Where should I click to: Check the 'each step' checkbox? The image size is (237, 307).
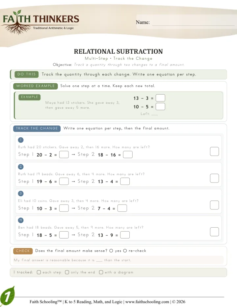39,272
